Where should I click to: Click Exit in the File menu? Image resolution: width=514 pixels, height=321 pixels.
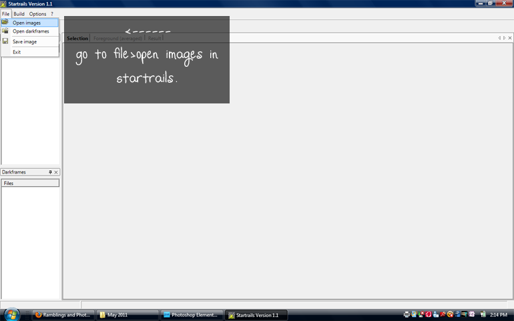point(29,52)
